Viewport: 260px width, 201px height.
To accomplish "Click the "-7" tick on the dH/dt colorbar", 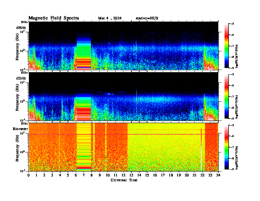I will [x=232, y=46].
